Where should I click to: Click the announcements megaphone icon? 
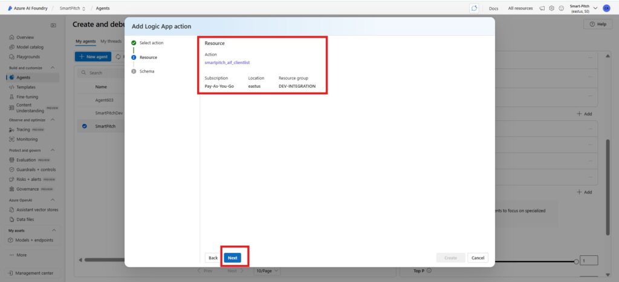click(x=542, y=8)
